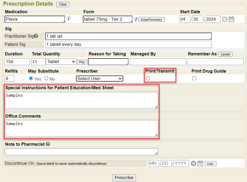The width and height of the screenshot is (247, 182).
Task: Select No for May Substitute
Action: point(46,78)
